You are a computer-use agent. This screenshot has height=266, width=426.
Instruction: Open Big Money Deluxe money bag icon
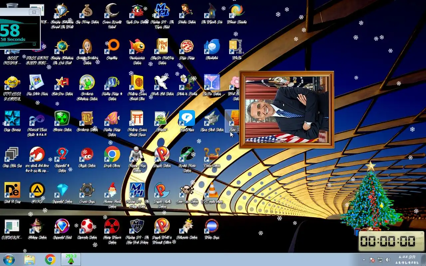pos(87,11)
